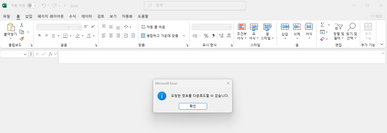Image resolution: width=387 pixels, height=133 pixels.
Task: Open the clipboard group dialog launcher
Action: (31, 45)
